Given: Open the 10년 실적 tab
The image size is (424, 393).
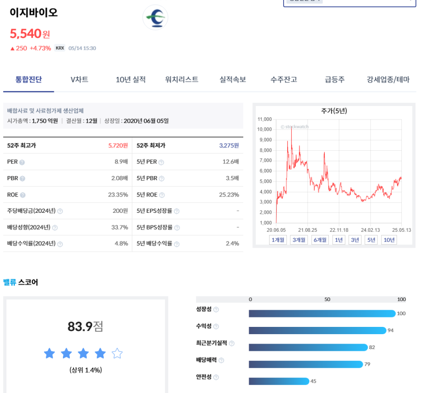Looking at the screenshot, I should pyautogui.click(x=130, y=80).
